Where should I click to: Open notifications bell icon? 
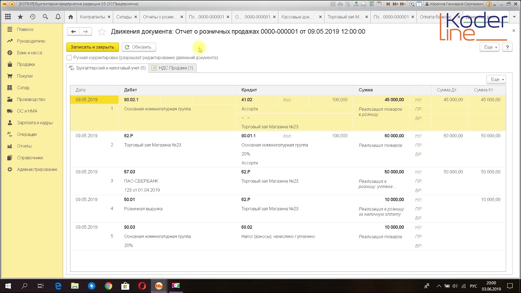(58, 17)
